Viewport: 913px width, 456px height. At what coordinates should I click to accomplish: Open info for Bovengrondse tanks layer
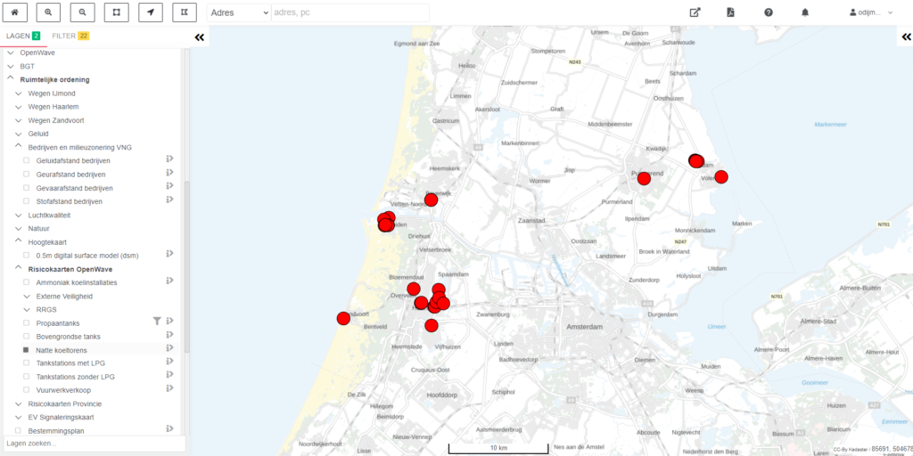pyautogui.click(x=170, y=335)
